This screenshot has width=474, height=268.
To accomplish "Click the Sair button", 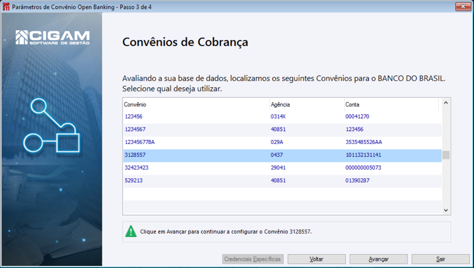I will tap(440, 259).
